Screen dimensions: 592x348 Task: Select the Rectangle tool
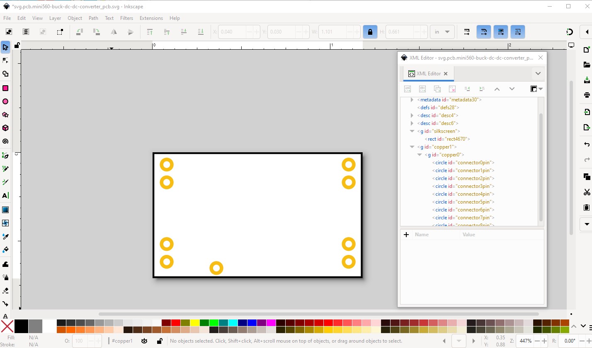click(x=5, y=88)
